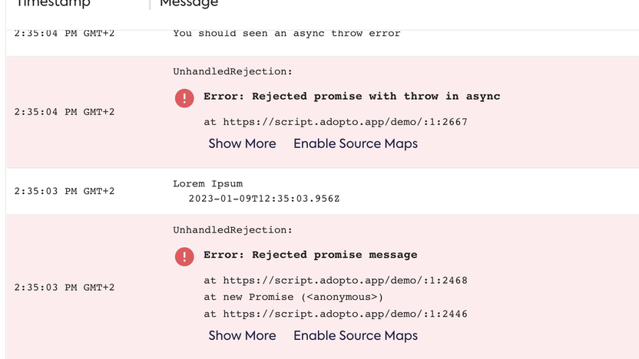Click stack line ending with :1:2446
639x359 pixels.
coord(336,314)
